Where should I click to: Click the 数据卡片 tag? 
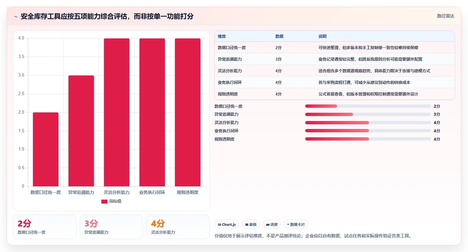[x=296, y=224]
